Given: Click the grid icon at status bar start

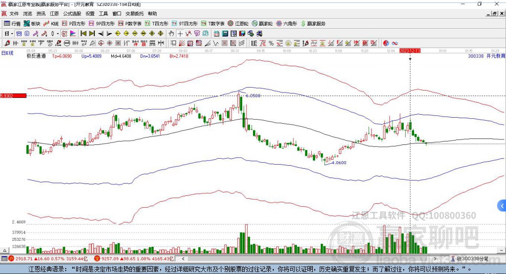Looking at the screenshot, I should (x=4, y=259).
